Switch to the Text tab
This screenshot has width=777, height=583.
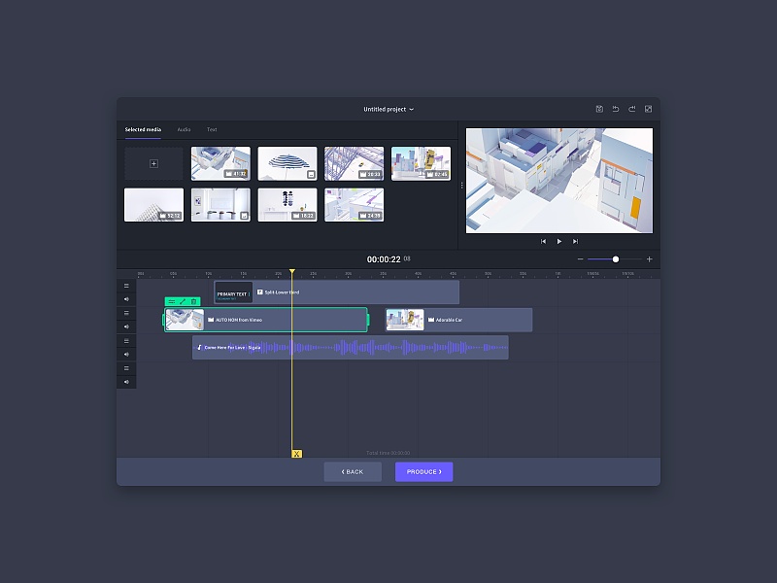[x=211, y=129]
